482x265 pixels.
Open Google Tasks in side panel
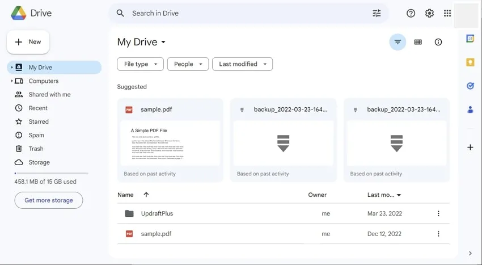tap(470, 86)
